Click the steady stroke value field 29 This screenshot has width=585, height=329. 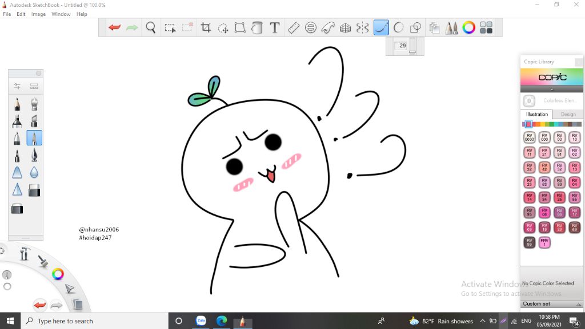(x=402, y=46)
